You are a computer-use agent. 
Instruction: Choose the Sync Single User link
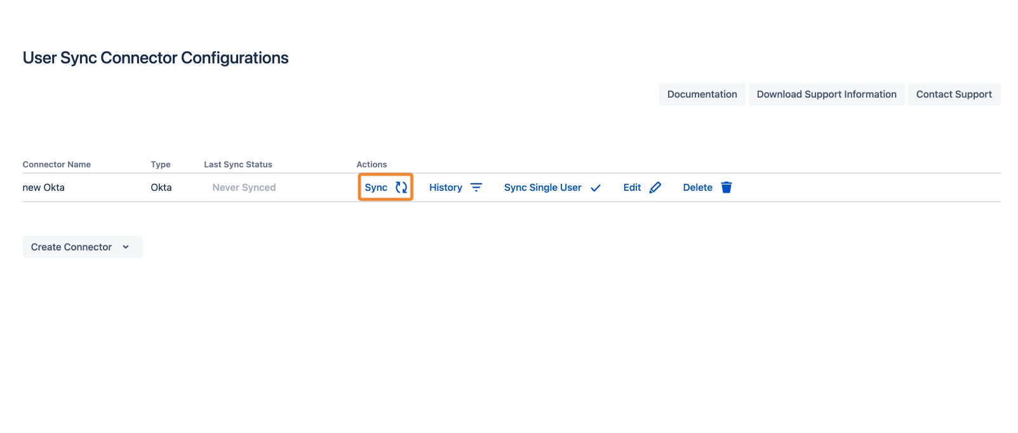pos(543,188)
